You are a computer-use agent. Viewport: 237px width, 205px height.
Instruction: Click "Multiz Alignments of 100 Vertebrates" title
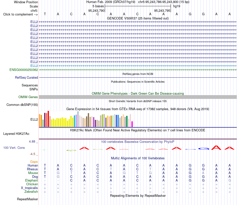138,158
